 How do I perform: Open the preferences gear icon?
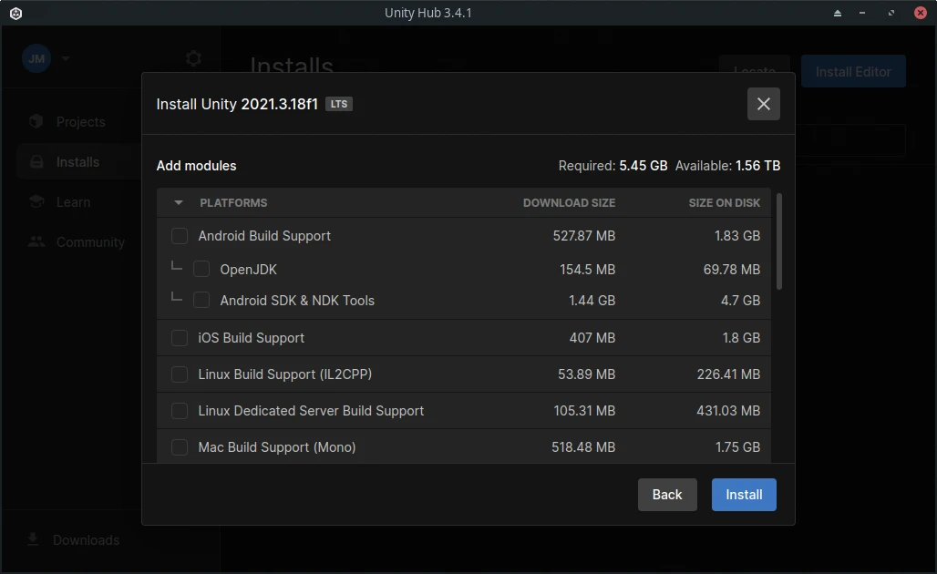(193, 58)
